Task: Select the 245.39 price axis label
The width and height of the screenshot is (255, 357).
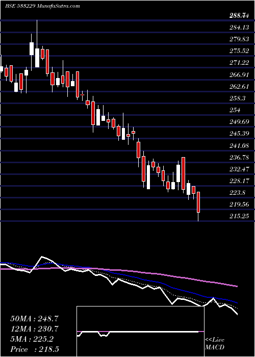Action: 239,134
